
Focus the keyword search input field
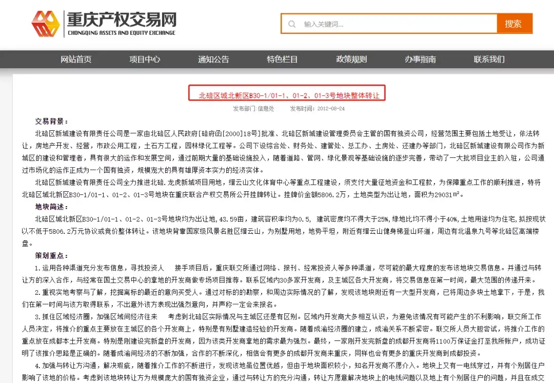(x=389, y=24)
